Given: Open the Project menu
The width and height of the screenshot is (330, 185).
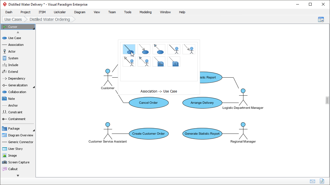Looking at the screenshot, I should tap(25, 12).
